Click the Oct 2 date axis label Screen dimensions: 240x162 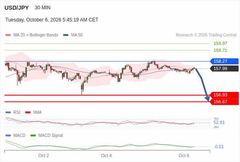(44, 156)
